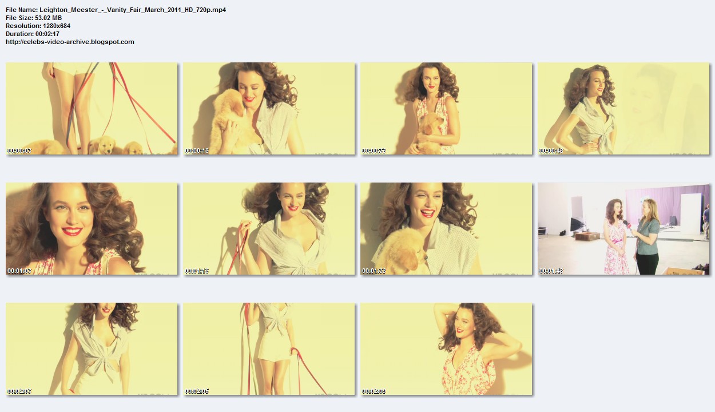Click thumbnail of floral dress woman holding puppy
The width and height of the screenshot is (715, 412).
(446, 109)
